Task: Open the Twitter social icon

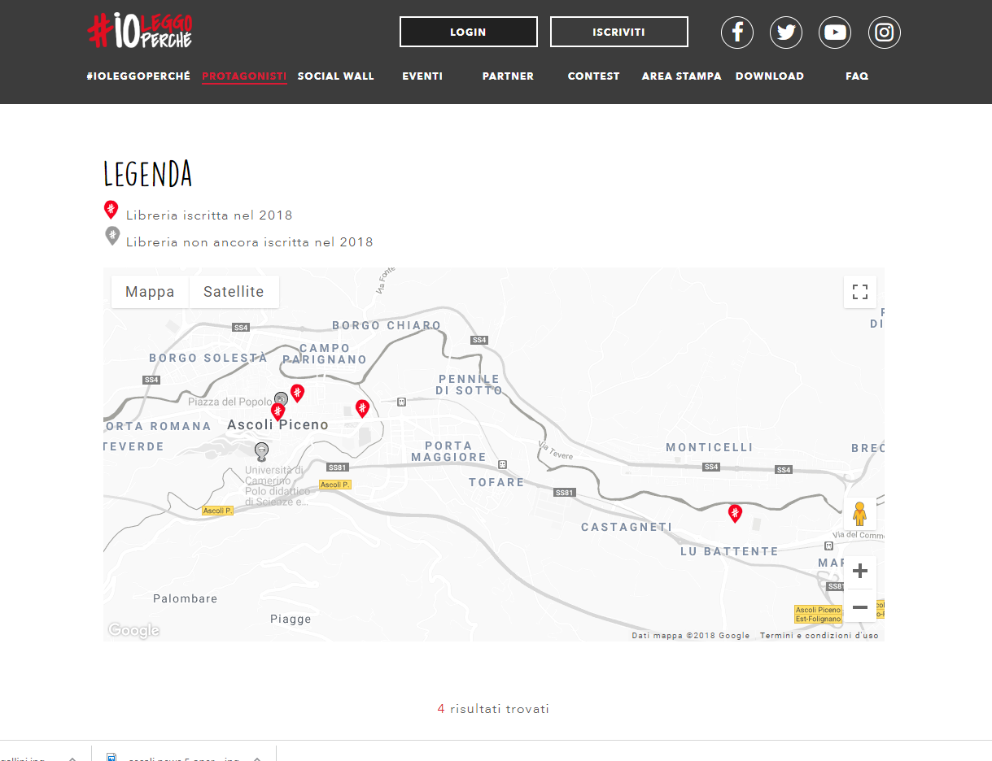Action: (786, 33)
